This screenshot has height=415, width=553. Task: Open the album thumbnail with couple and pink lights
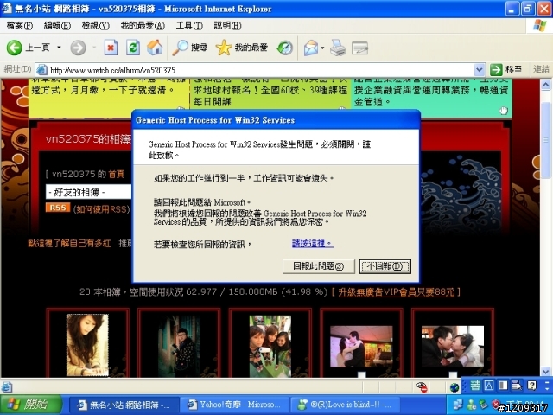[361, 347]
